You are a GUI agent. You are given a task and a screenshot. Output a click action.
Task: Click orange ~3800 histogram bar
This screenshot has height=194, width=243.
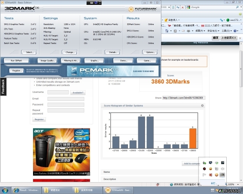(193, 138)
